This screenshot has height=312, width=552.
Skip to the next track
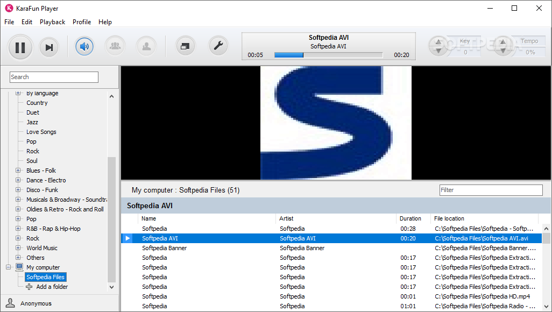[x=49, y=47]
